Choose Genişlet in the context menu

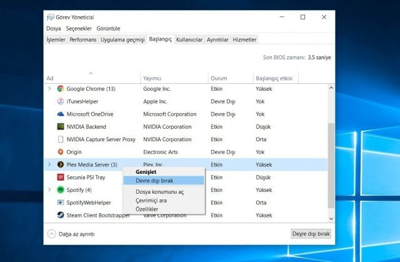[164, 172]
